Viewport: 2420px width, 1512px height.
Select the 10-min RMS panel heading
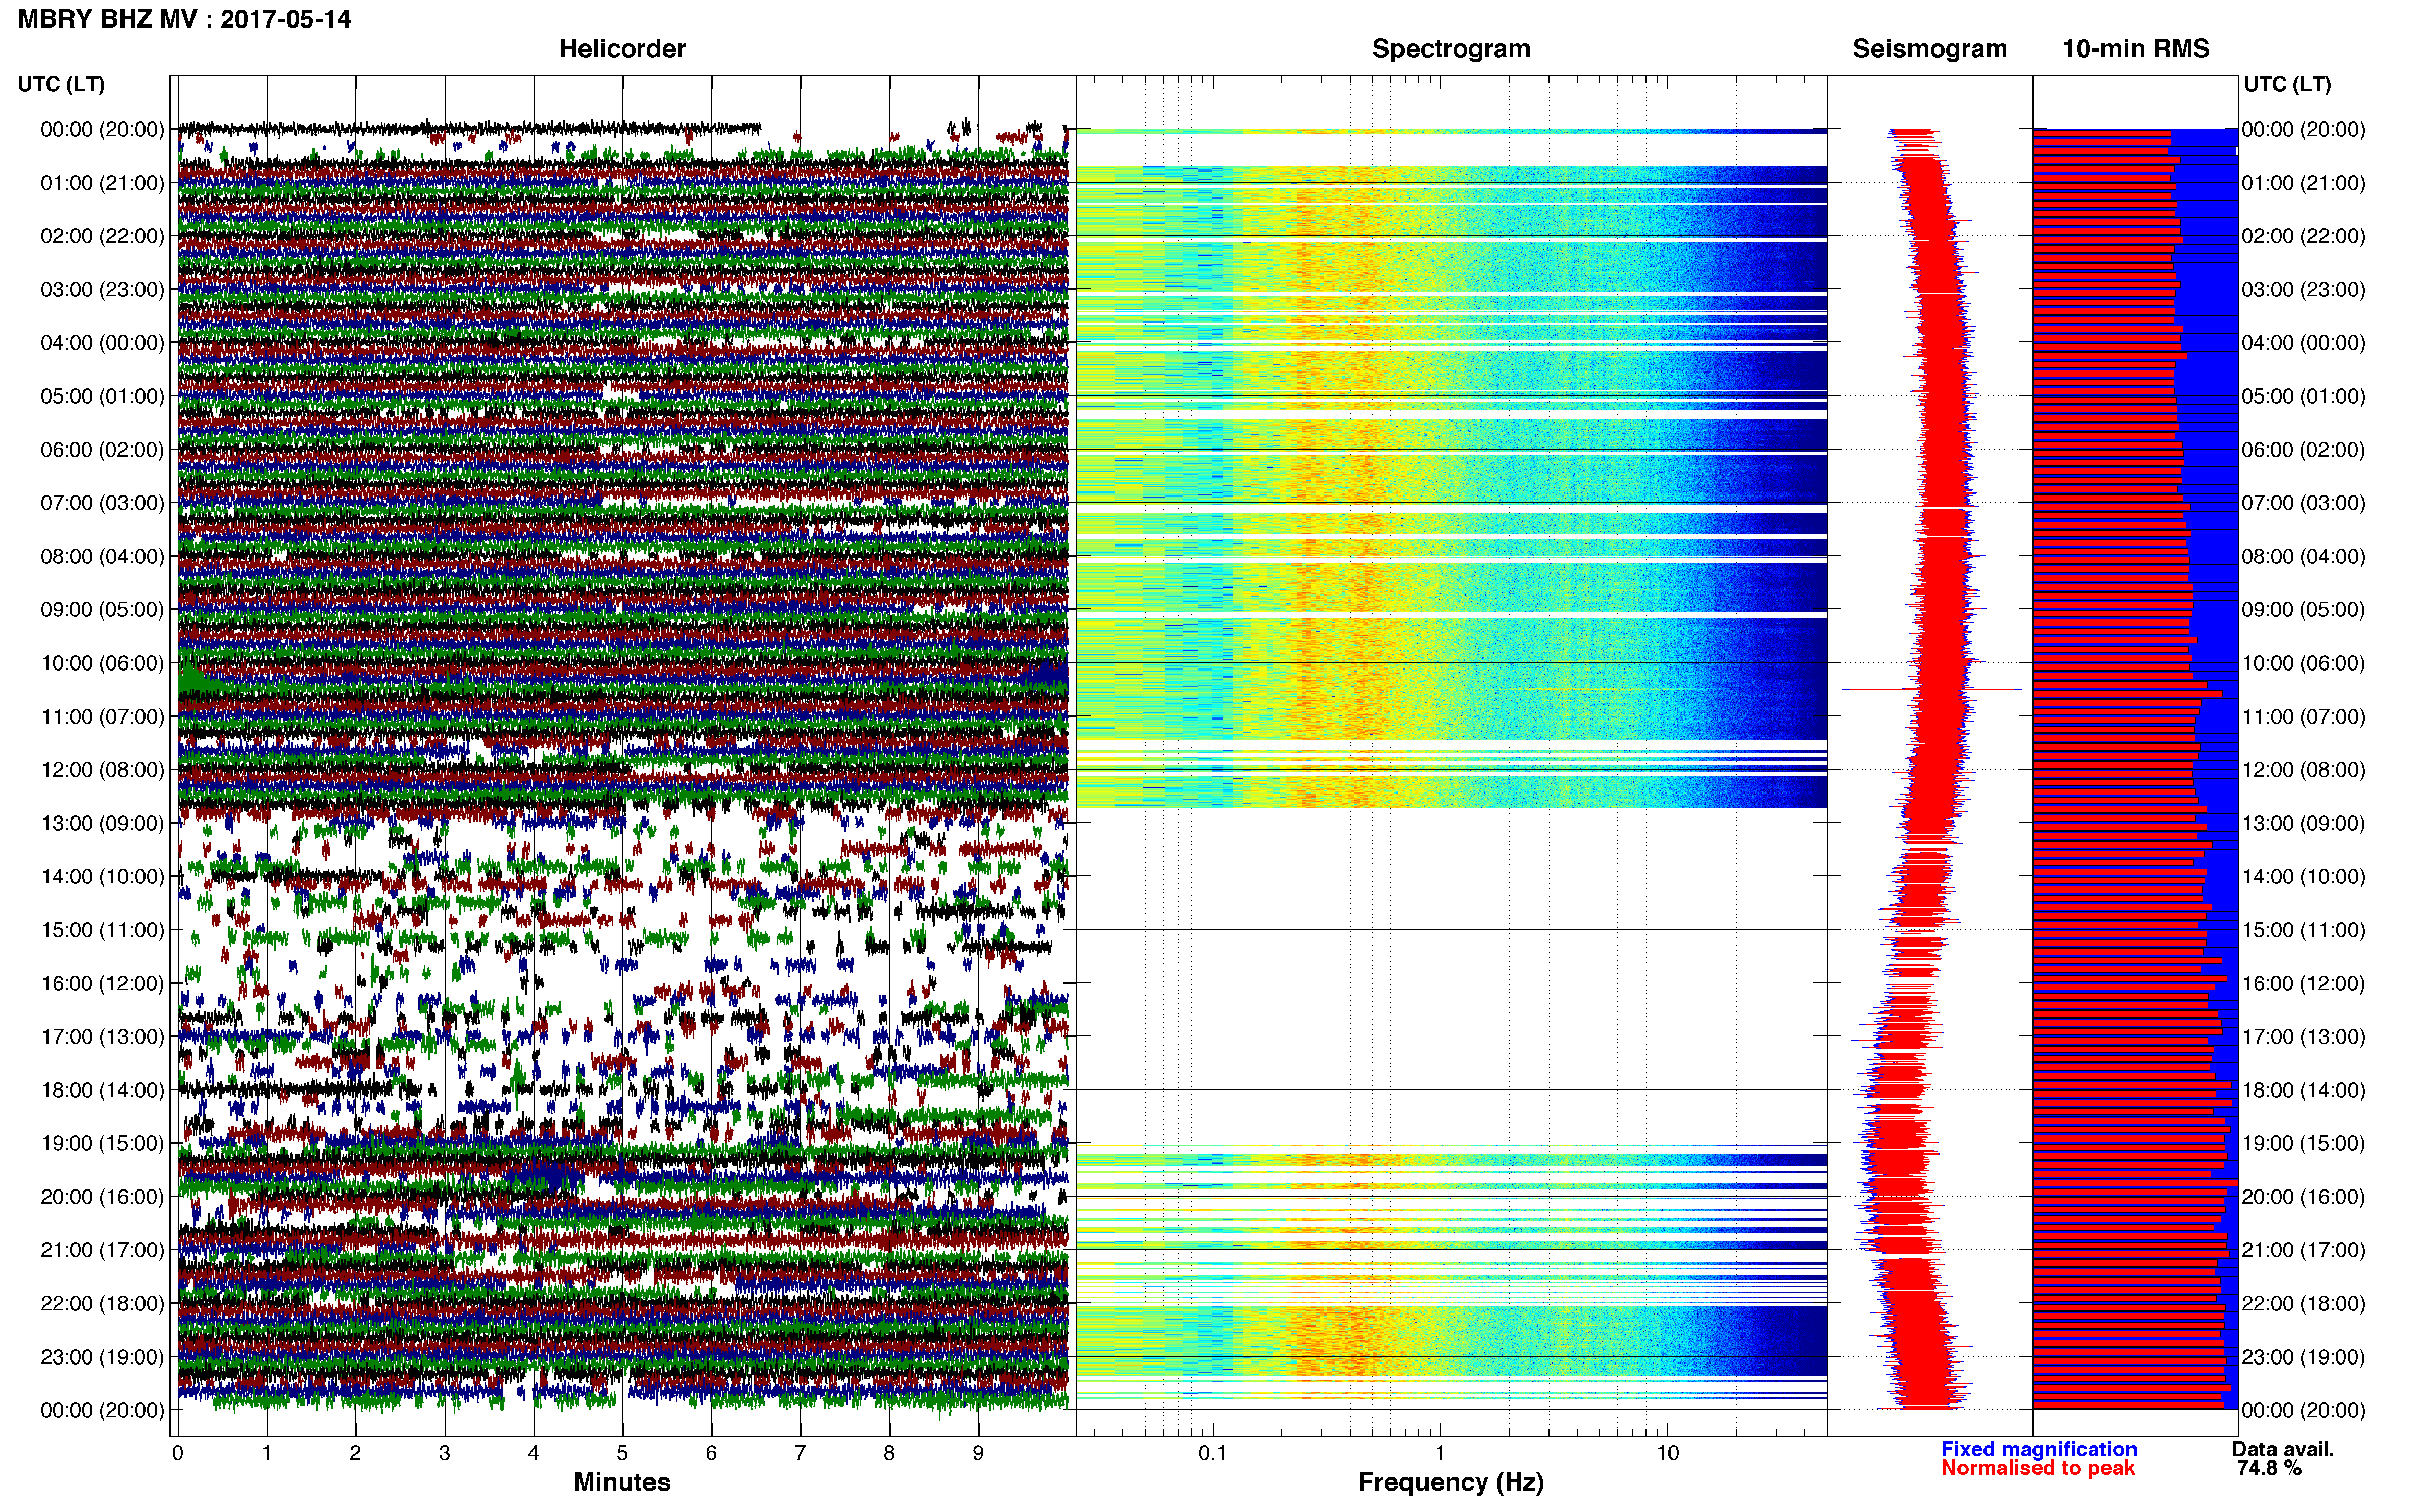pos(2136,49)
